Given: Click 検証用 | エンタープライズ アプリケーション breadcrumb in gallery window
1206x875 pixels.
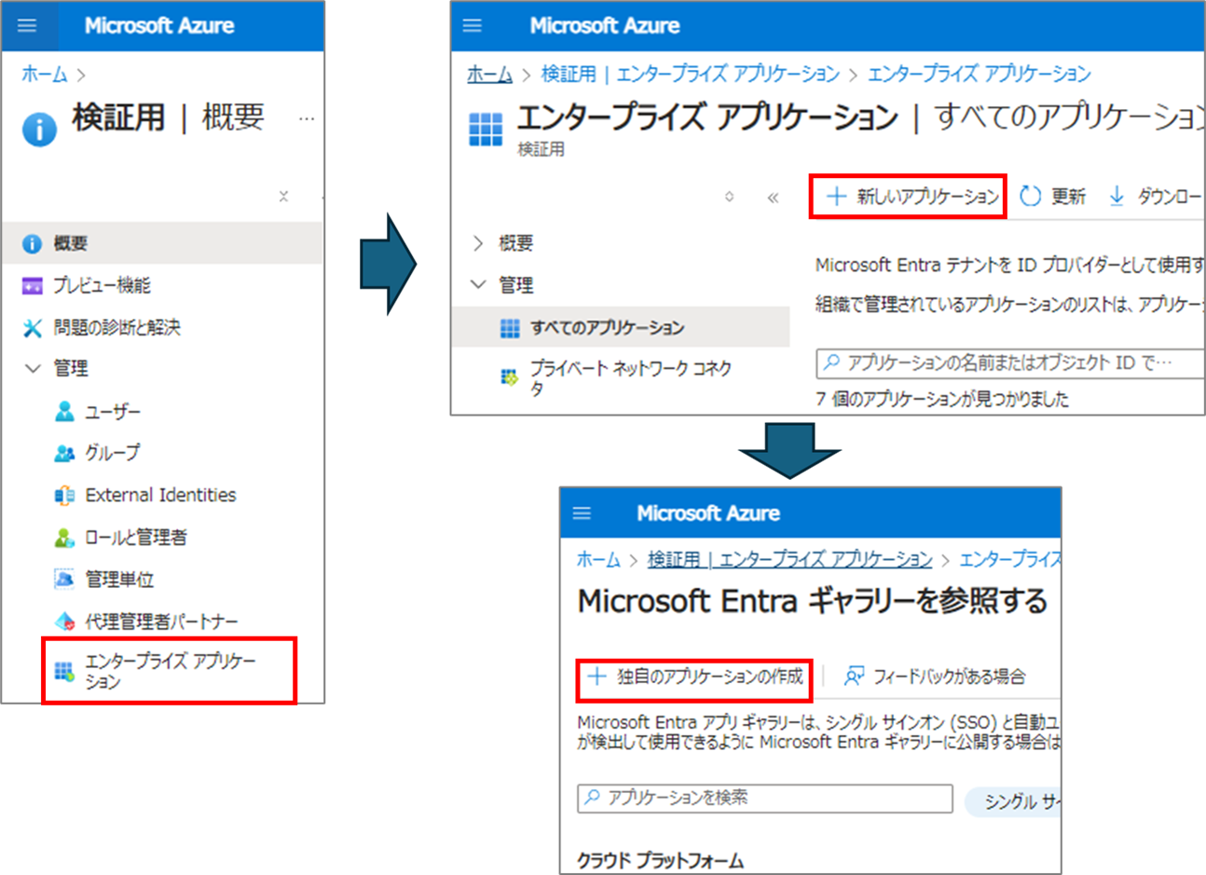Looking at the screenshot, I should [790, 559].
